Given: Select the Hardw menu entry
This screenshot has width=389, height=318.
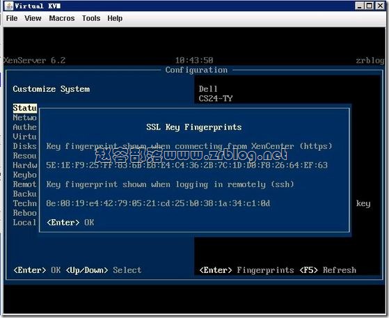Looking at the screenshot, I should (25, 165).
